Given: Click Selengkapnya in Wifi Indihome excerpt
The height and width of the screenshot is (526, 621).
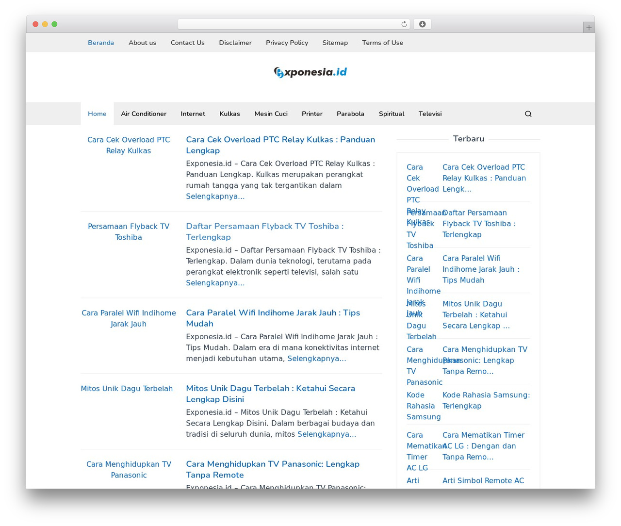Looking at the screenshot, I should (x=316, y=359).
